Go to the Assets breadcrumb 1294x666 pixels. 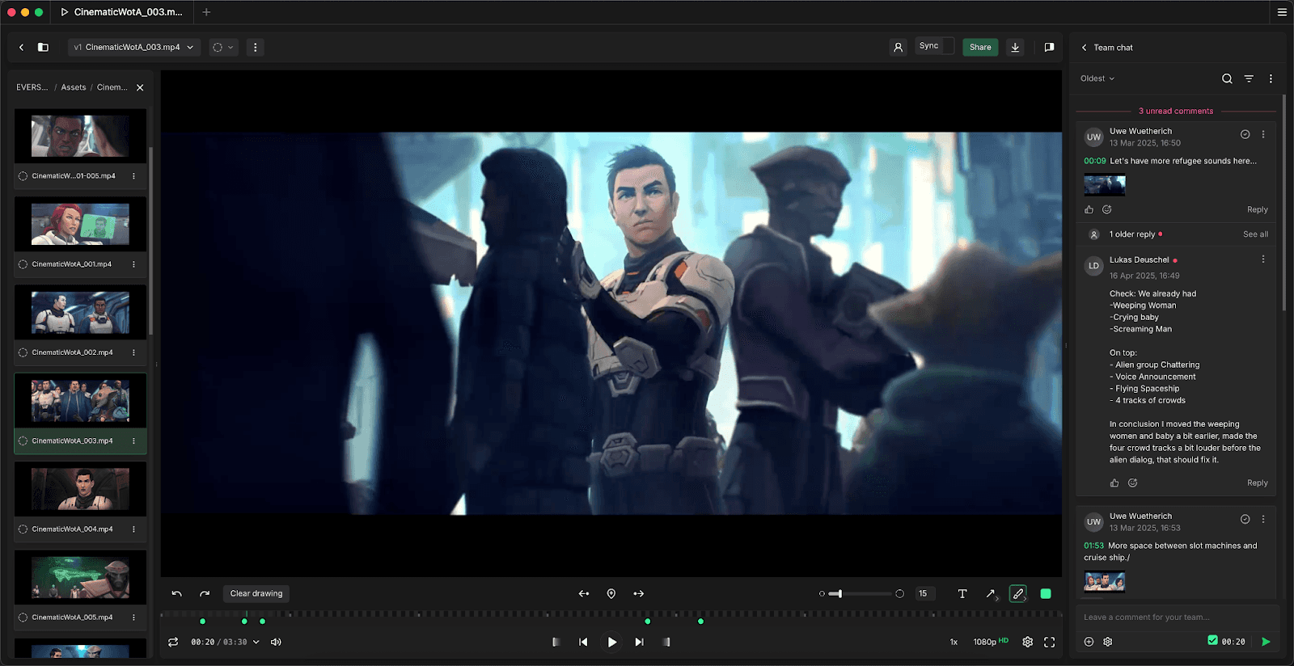[74, 87]
